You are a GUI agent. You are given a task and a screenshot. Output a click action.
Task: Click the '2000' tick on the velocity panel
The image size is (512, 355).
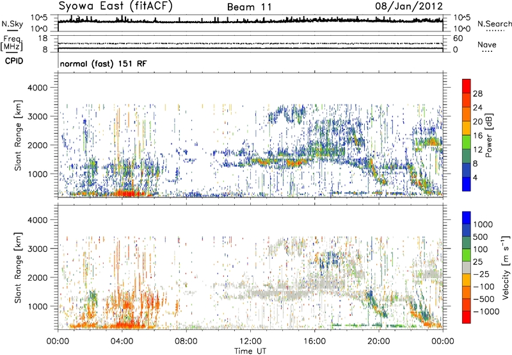coord(37,277)
